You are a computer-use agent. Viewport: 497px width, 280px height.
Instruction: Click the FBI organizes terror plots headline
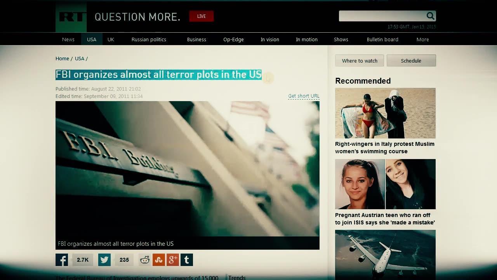(x=158, y=74)
